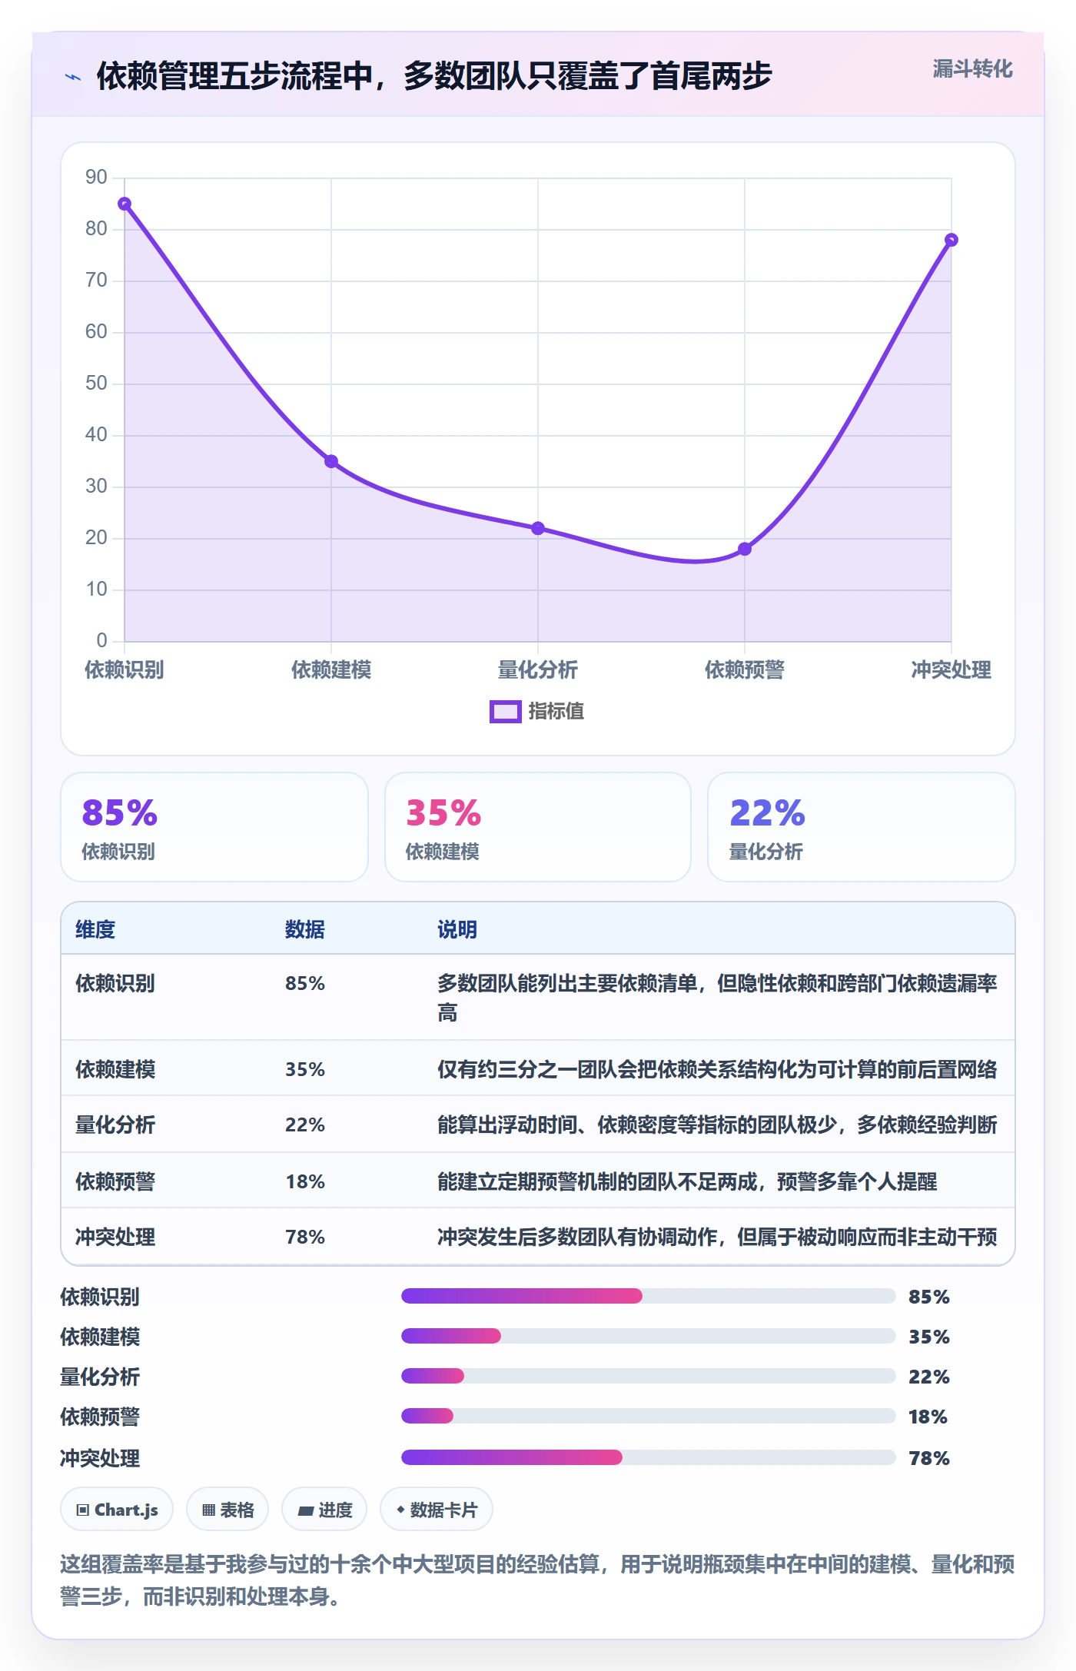Click the 数据卡片 tag chip
Image resolution: width=1076 pixels, height=1671 pixels.
(437, 1510)
